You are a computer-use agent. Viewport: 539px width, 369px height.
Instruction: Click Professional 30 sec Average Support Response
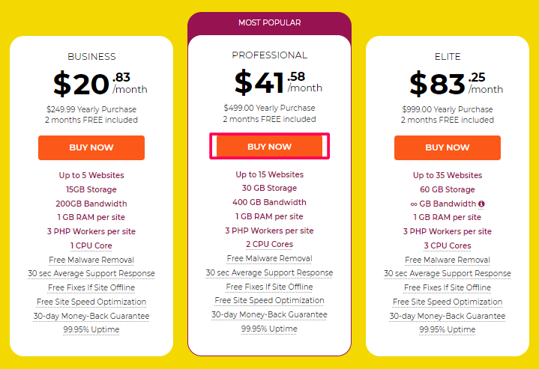(270, 272)
